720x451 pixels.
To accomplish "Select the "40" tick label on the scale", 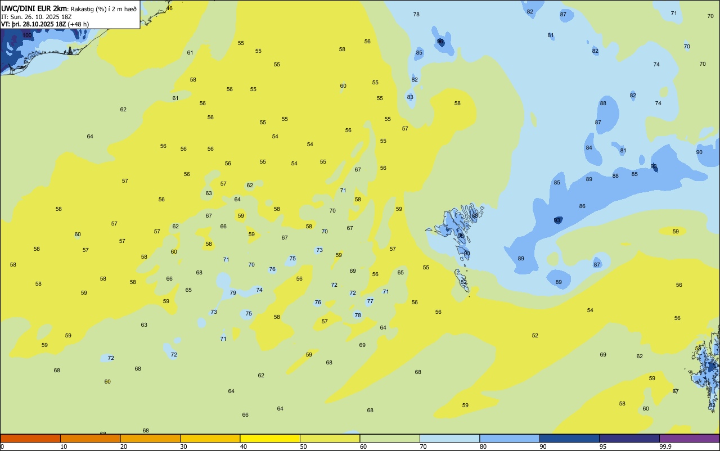I will [x=243, y=447].
